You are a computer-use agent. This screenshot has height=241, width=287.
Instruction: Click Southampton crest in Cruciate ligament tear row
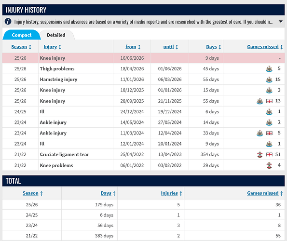pos(260,155)
